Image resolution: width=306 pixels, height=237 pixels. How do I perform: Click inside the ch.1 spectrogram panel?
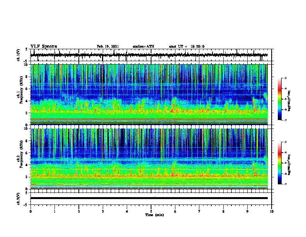pos(149,94)
